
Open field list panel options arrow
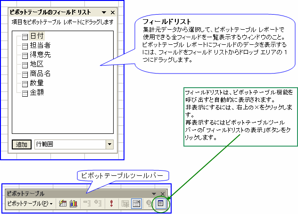click(104, 13)
